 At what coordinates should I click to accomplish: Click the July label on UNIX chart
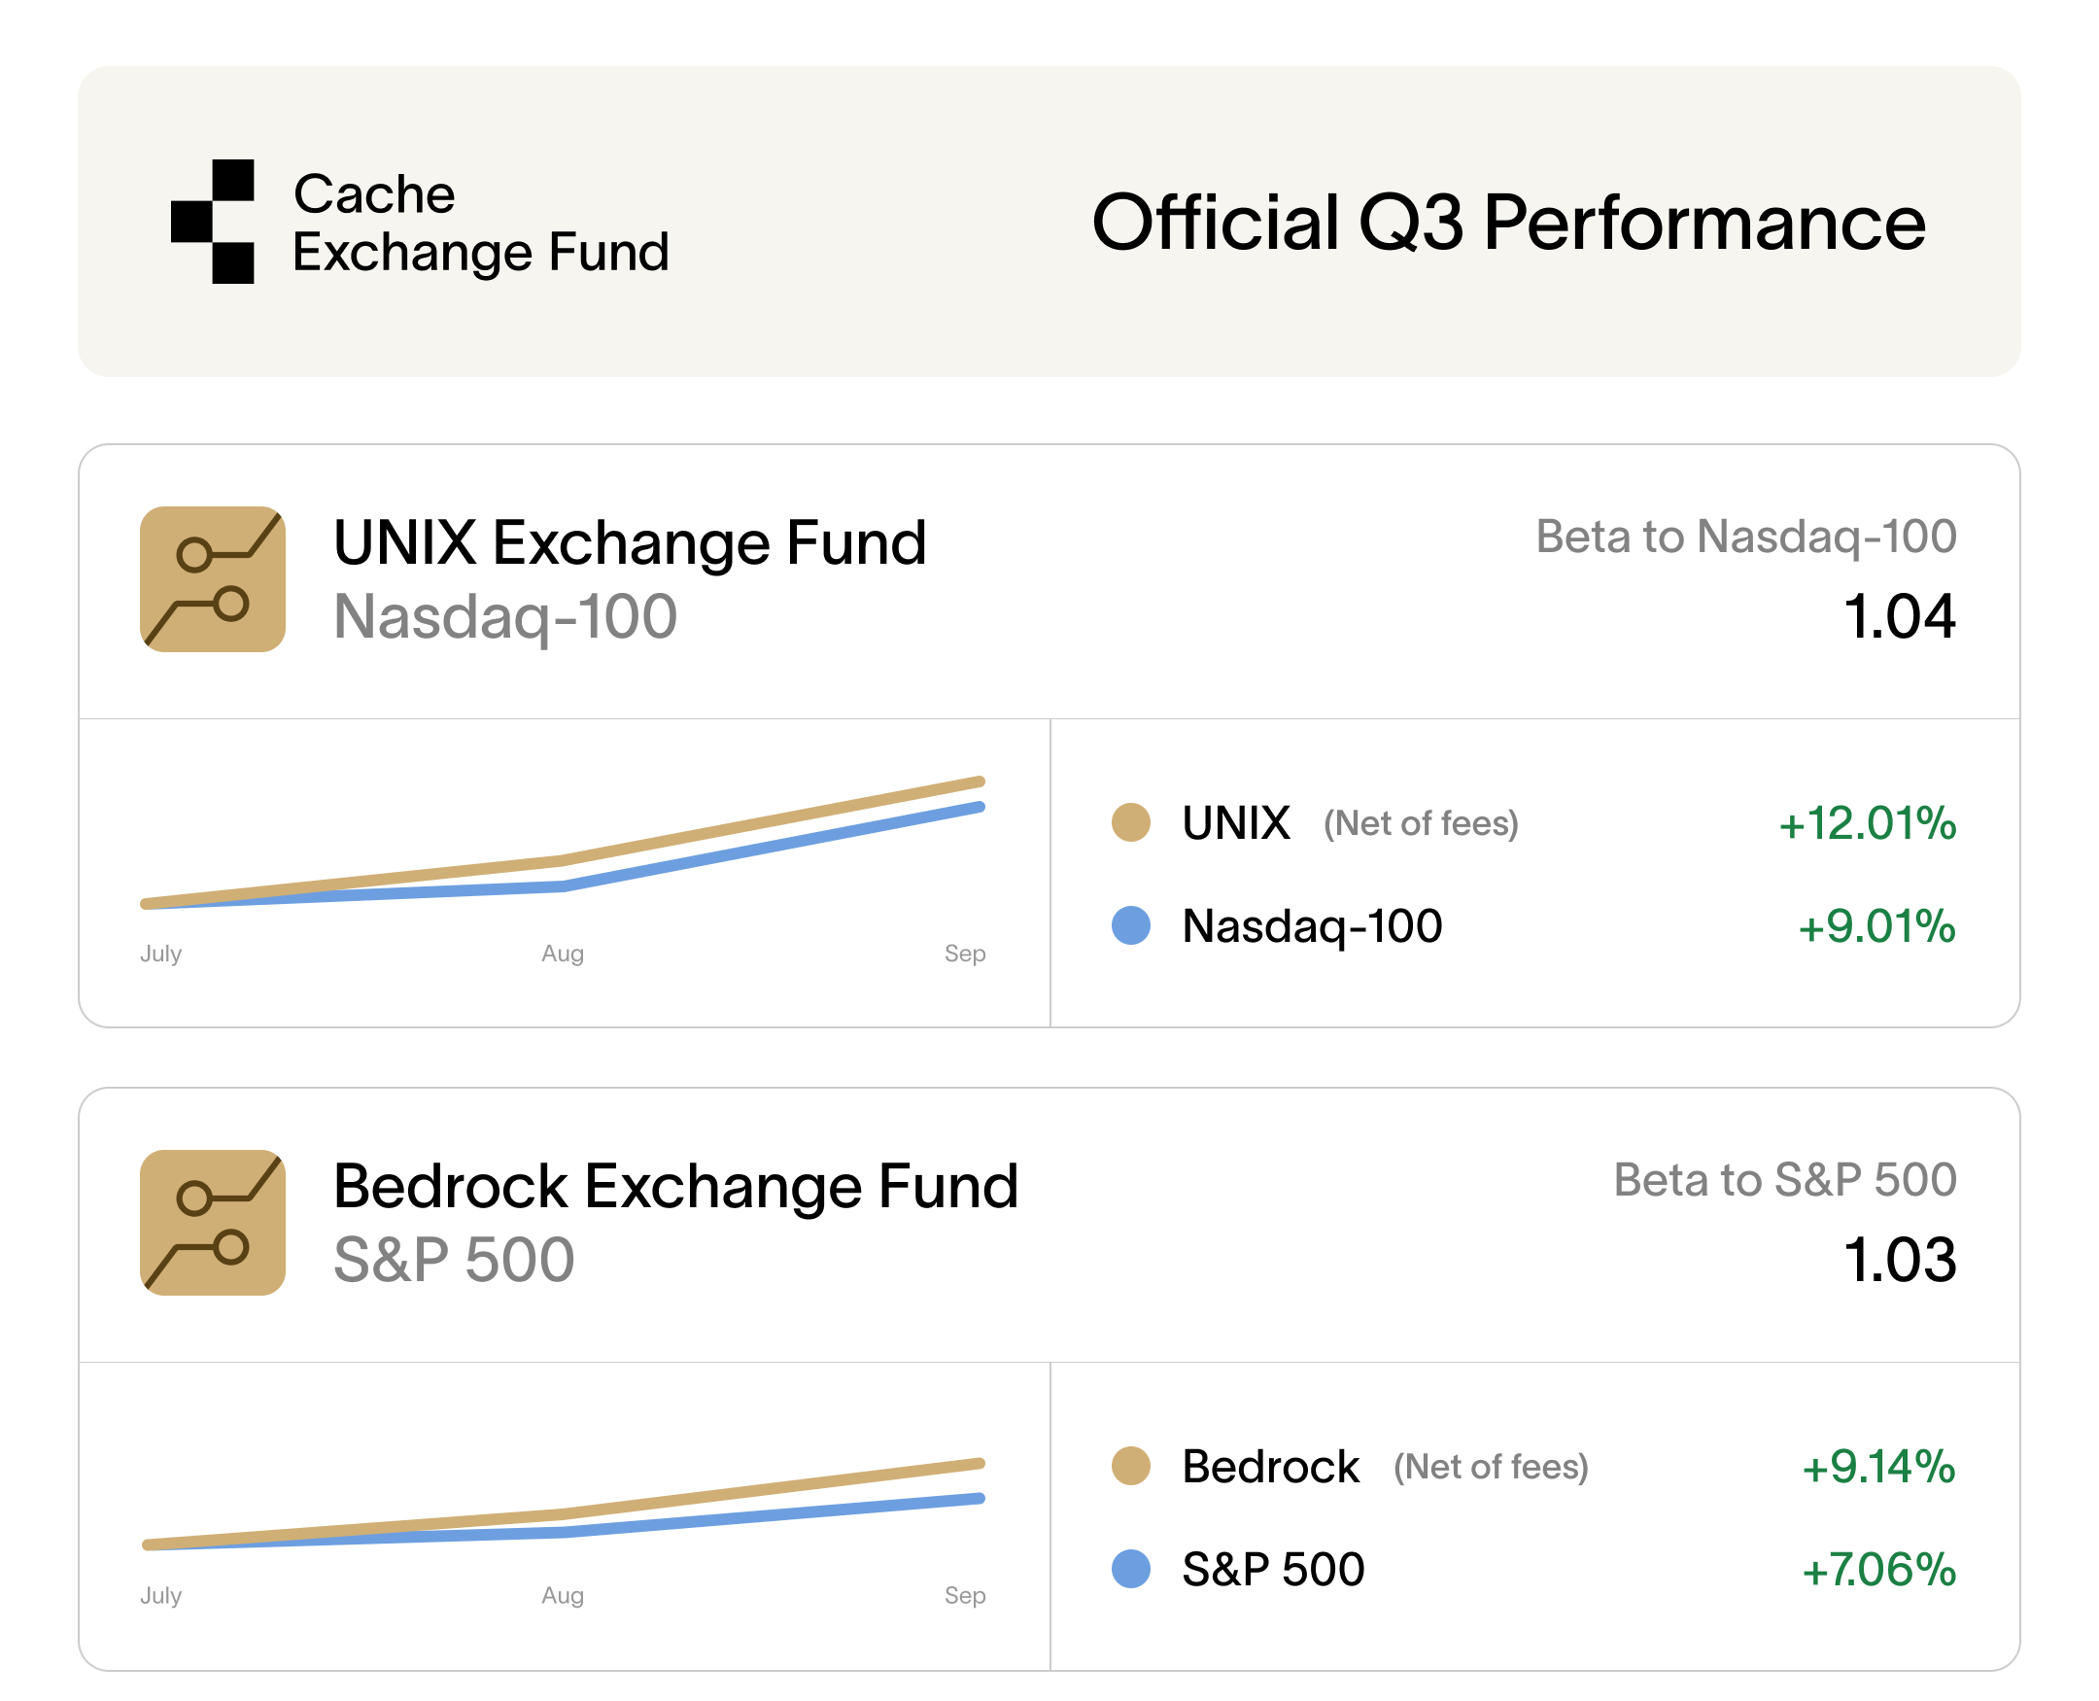coord(160,953)
